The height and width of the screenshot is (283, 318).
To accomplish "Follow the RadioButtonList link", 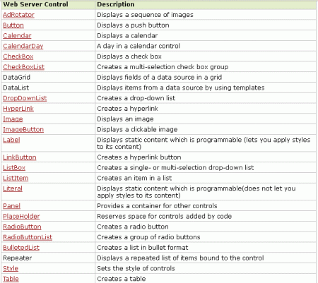I will (28, 237).
